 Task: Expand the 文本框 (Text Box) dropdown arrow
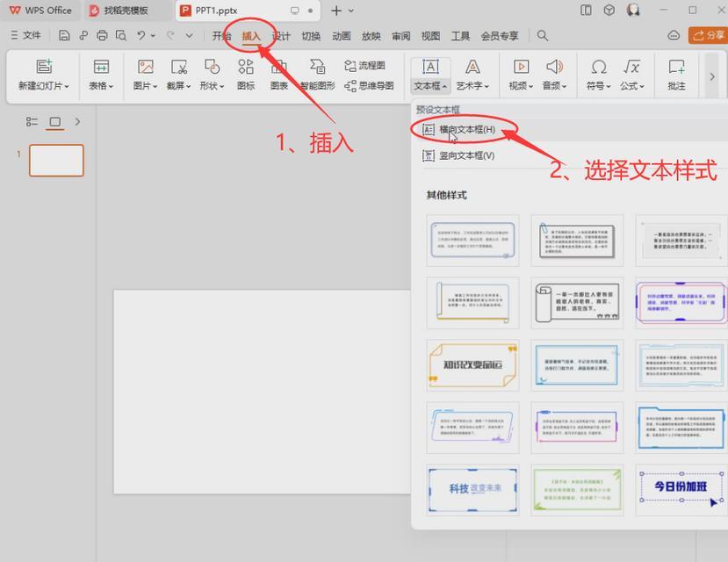tap(444, 87)
